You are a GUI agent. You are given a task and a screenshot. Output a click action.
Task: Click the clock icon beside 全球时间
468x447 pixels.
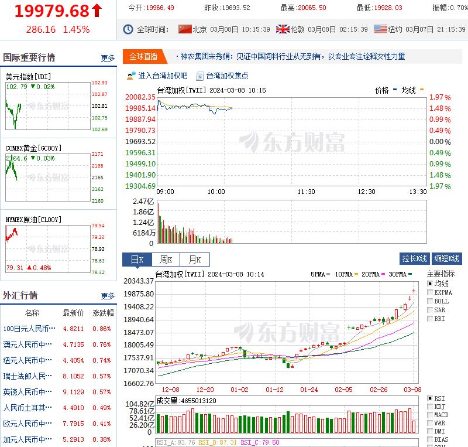(x=128, y=29)
